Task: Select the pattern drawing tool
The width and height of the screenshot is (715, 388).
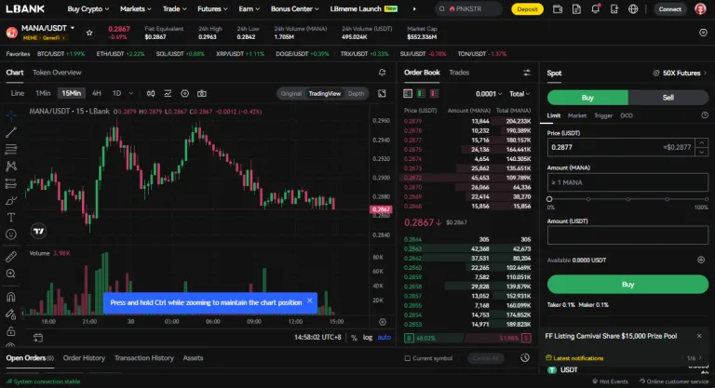Action: pos(11,166)
